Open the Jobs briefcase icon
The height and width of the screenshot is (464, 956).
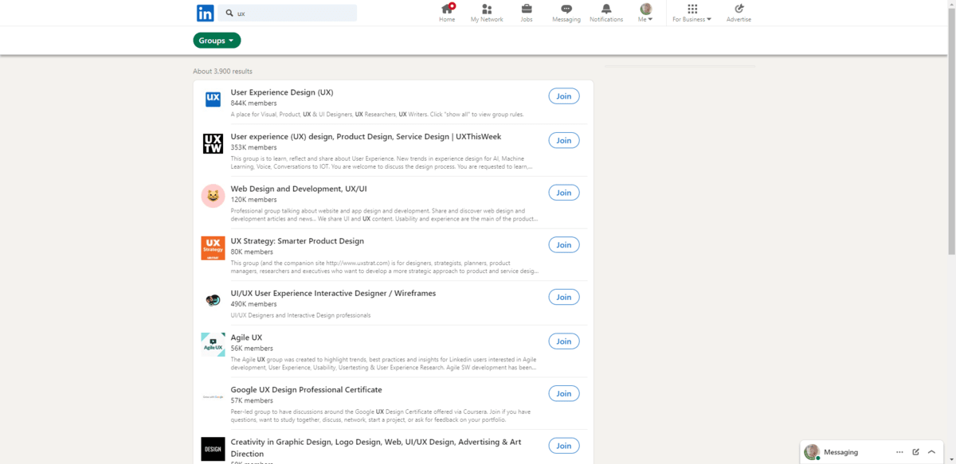coord(527,10)
